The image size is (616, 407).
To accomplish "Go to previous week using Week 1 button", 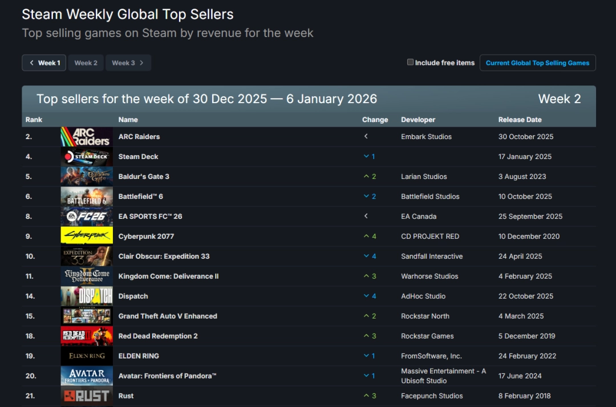I will [x=44, y=63].
